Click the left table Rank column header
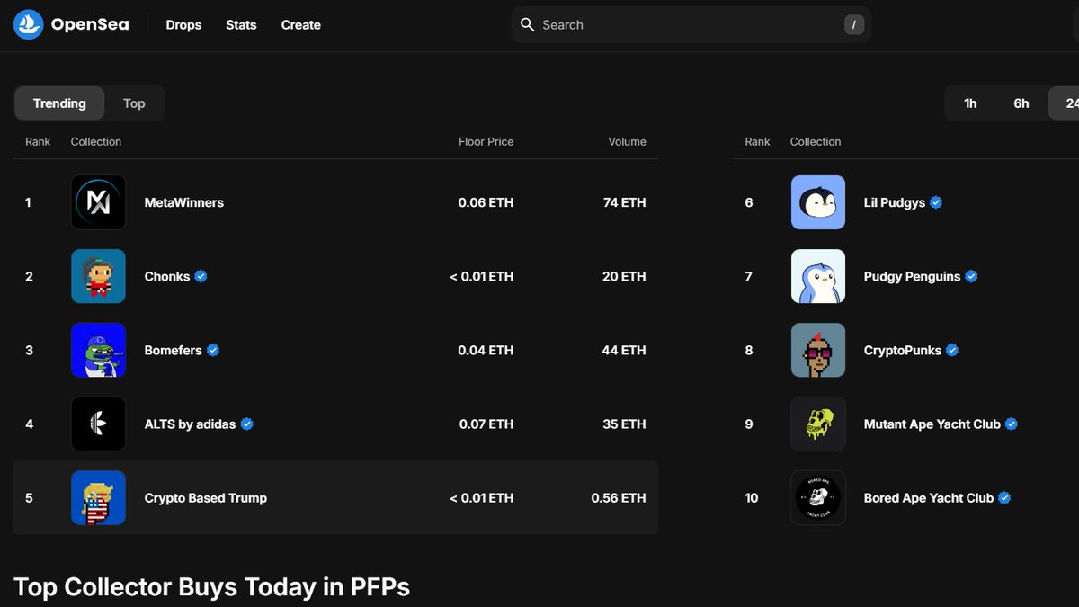The width and height of the screenshot is (1079, 607). coord(38,141)
